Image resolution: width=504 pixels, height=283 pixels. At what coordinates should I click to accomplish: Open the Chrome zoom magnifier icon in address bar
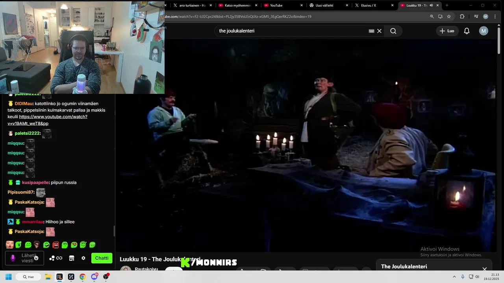tap(432, 17)
